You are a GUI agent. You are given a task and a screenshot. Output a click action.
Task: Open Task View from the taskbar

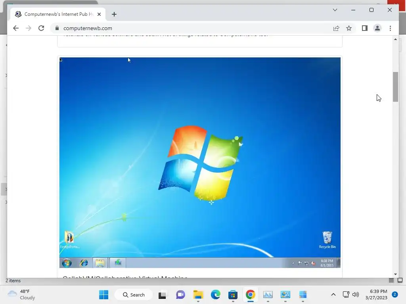162,294
